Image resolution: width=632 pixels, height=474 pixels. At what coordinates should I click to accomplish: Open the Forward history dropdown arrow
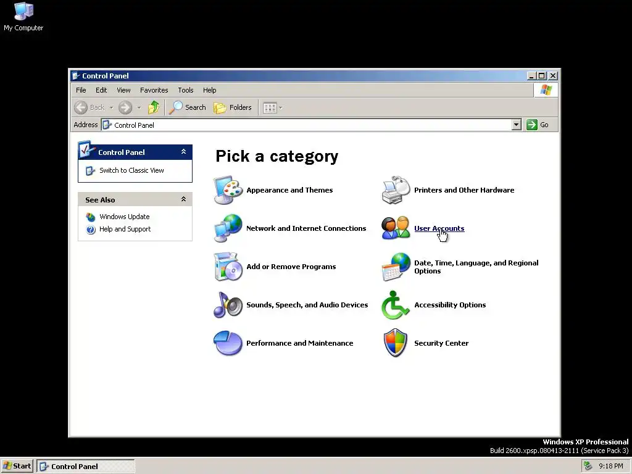click(x=139, y=107)
